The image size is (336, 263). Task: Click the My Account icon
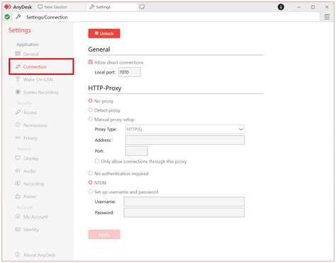[18, 216]
